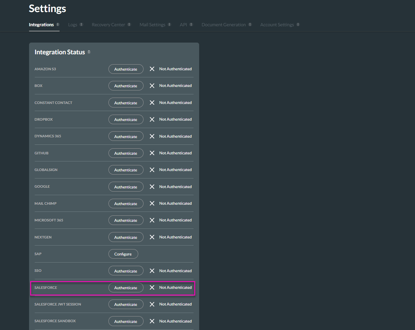Image resolution: width=415 pixels, height=330 pixels.
Task: Click the Not Authenticated X icon for Amazon S3
Action: [x=152, y=69]
